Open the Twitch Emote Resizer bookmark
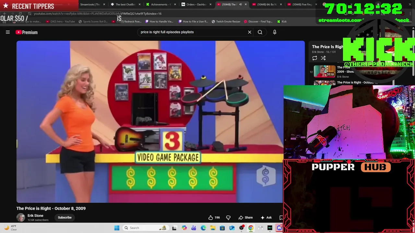Screen dimensions: 415x233 coord(226,21)
